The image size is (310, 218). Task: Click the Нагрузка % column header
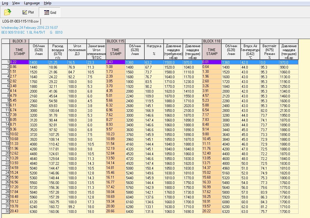[154, 52]
